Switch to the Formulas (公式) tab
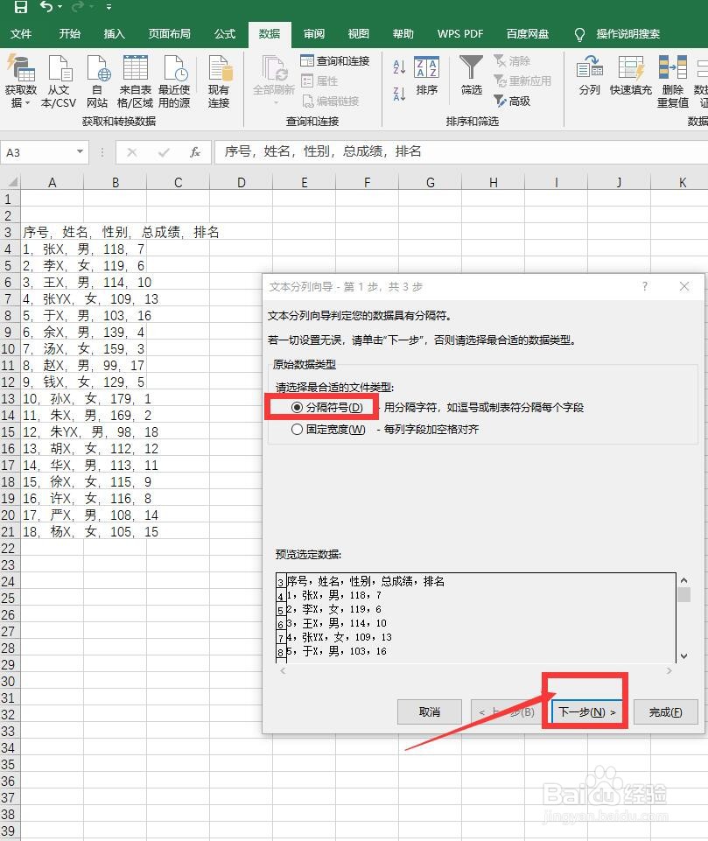 click(225, 34)
